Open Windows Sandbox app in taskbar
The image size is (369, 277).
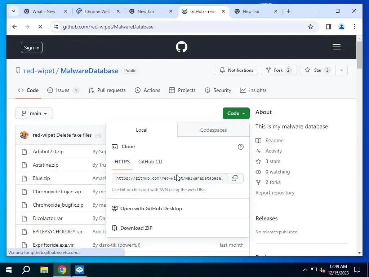click(80, 270)
